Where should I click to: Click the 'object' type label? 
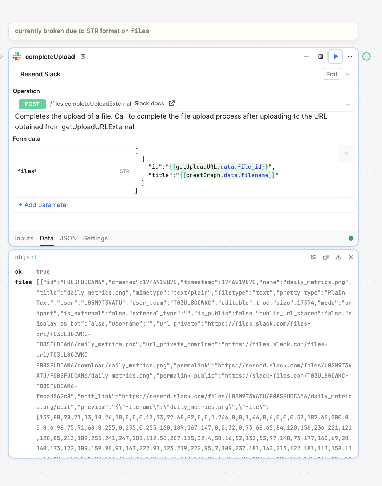click(x=26, y=257)
